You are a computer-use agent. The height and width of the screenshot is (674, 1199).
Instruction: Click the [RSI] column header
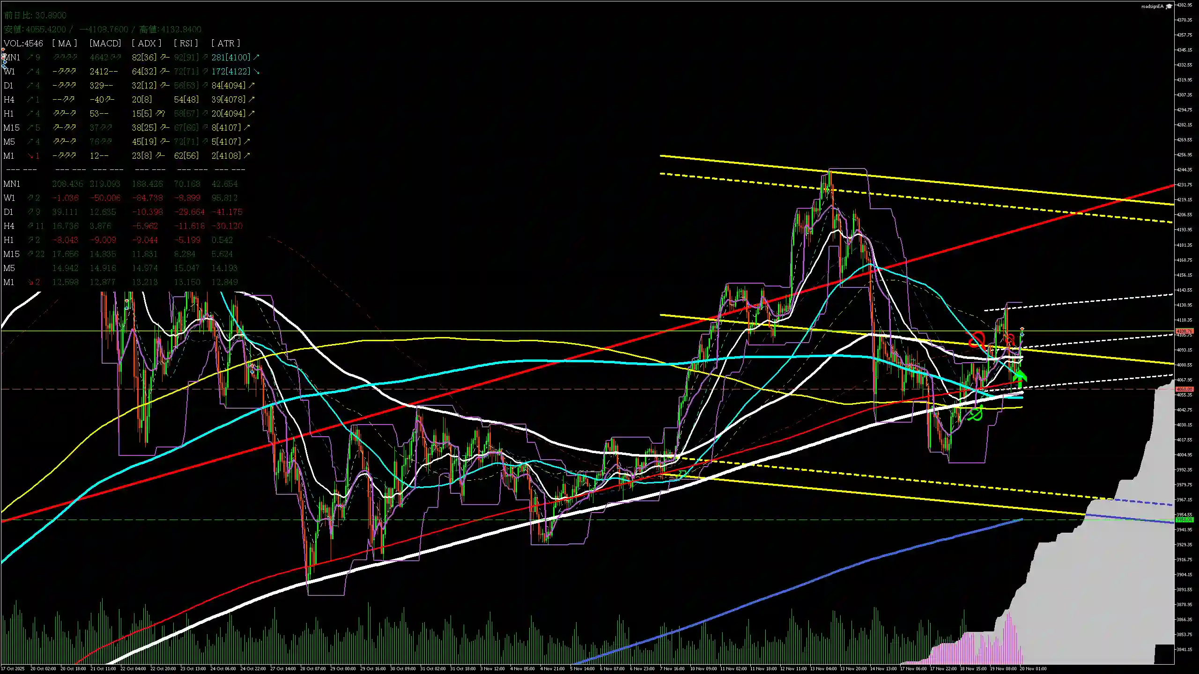click(186, 43)
